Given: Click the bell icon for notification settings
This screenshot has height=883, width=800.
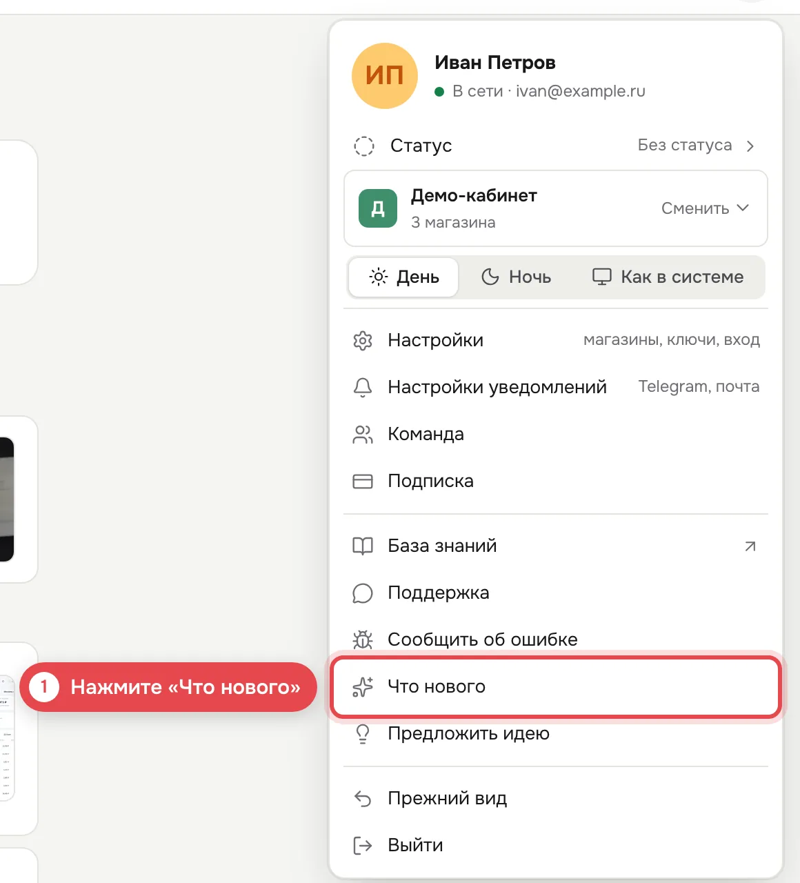Looking at the screenshot, I should tap(363, 387).
